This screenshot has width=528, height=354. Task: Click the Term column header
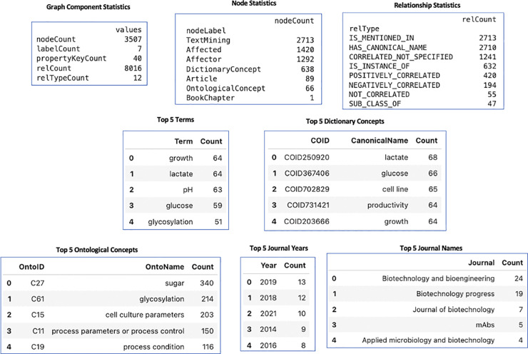point(183,141)
